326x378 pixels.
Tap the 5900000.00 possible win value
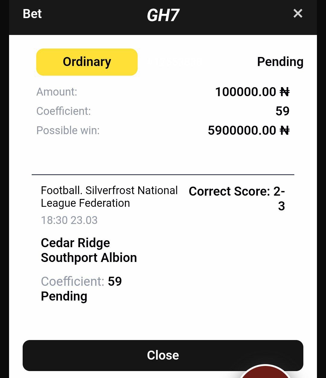pos(248,131)
